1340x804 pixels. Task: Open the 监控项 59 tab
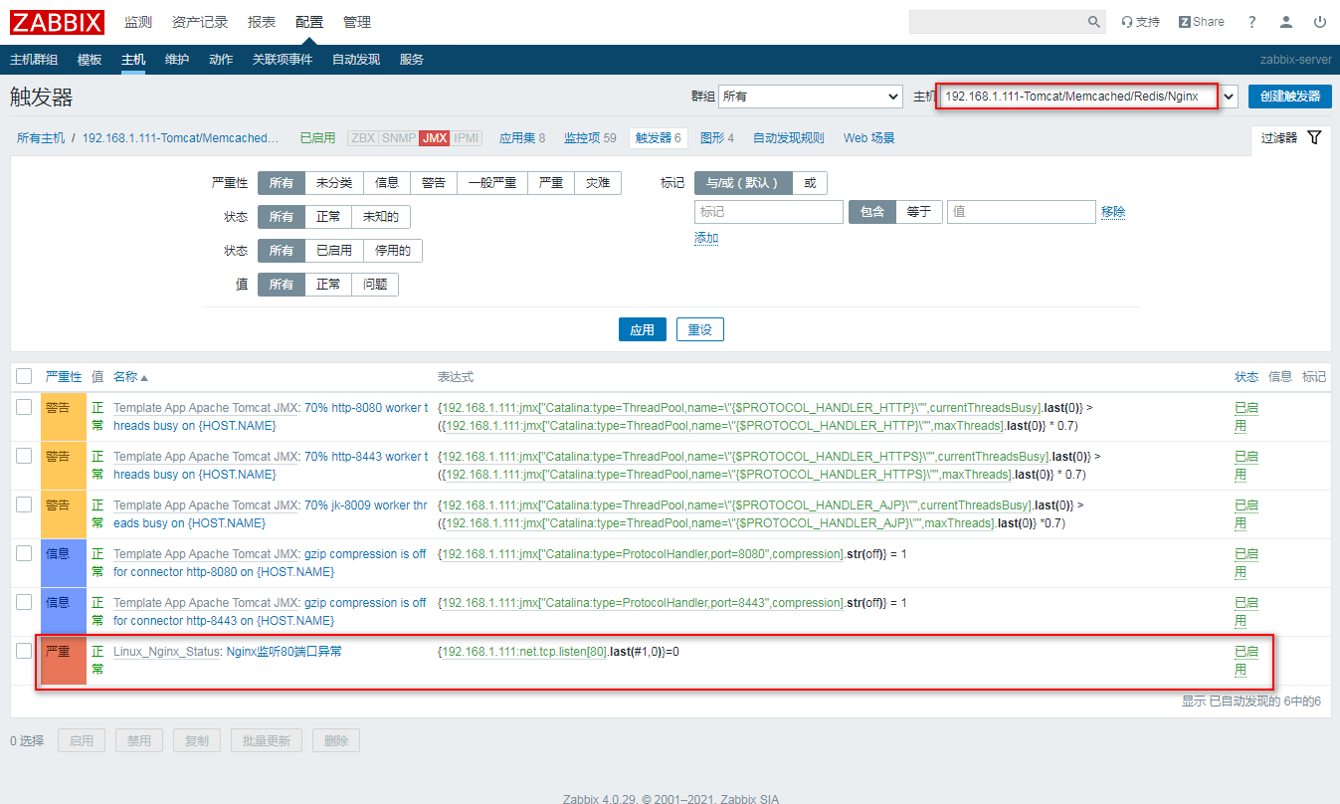590,138
